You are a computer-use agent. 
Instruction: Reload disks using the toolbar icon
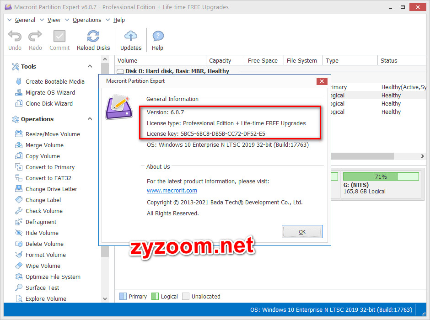[x=93, y=36]
